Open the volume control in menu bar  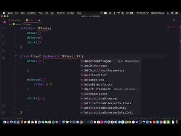click(x=123, y=13)
